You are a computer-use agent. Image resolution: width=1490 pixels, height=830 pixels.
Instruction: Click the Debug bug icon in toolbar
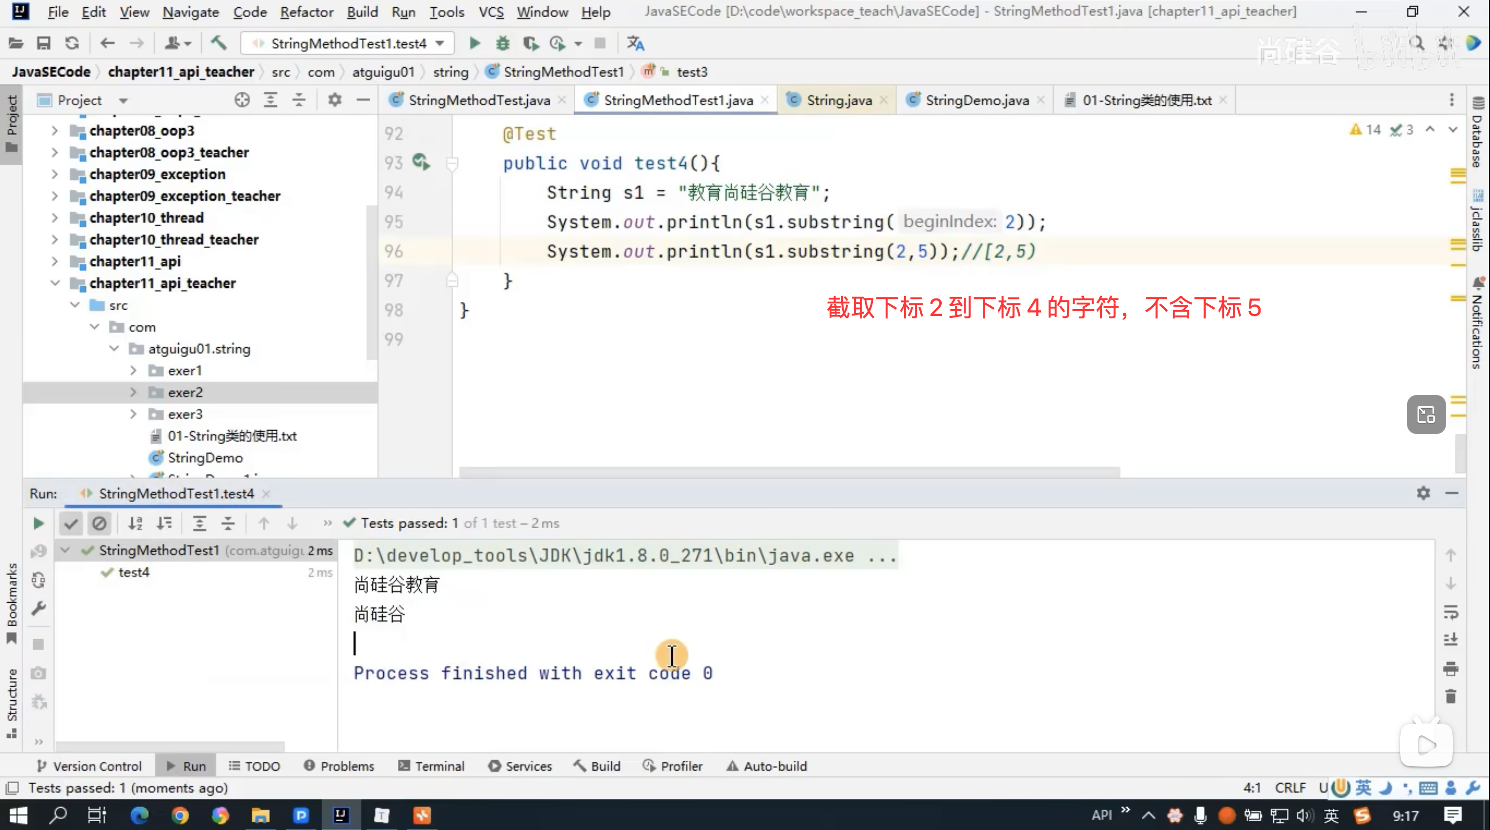click(x=503, y=43)
